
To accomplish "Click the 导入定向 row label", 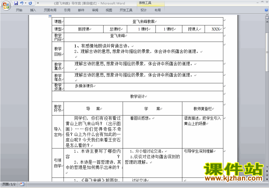I will point(58,132).
